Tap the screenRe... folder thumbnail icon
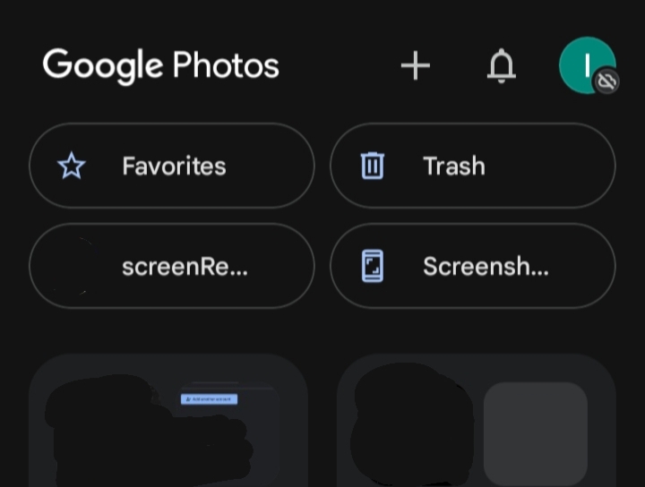Viewport: 645px width, 487px height. [72, 266]
